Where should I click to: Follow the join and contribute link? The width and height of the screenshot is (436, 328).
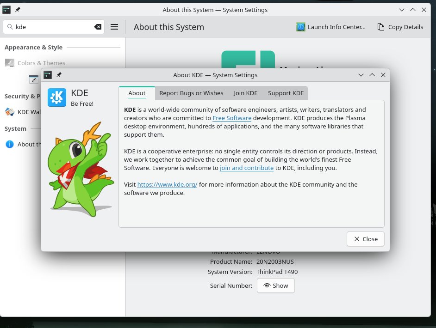[x=247, y=168]
